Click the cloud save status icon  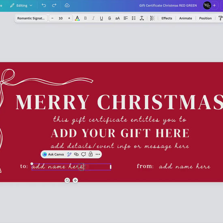click(67, 5)
